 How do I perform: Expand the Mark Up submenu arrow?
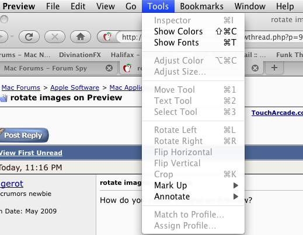coord(236,185)
